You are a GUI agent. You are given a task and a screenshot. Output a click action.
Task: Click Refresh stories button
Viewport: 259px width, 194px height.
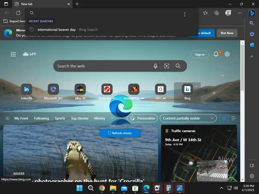pyautogui.click(x=120, y=133)
